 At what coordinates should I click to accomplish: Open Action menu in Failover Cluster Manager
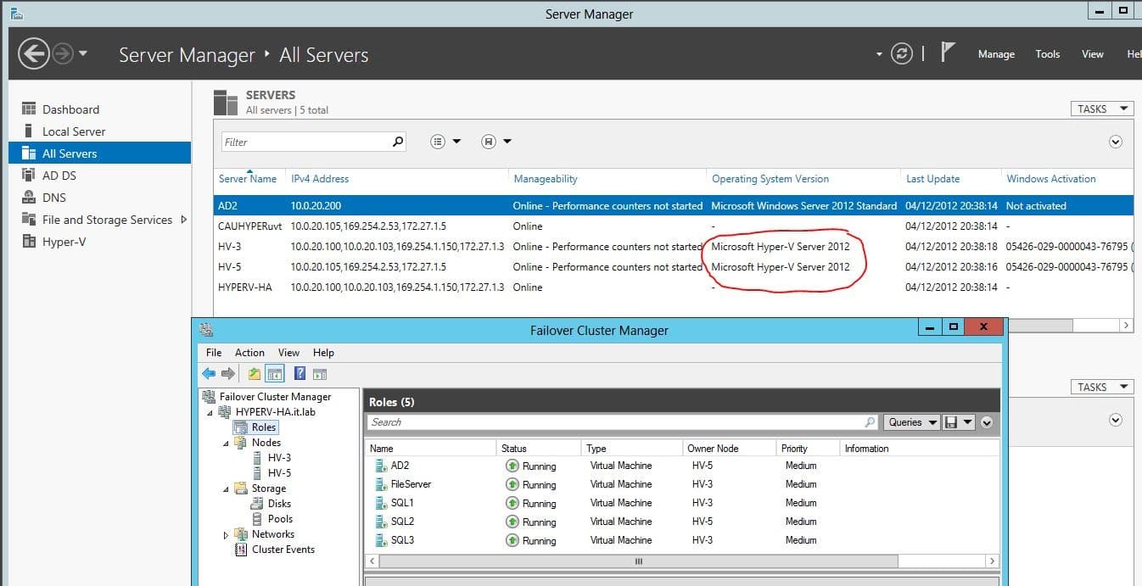click(x=249, y=353)
